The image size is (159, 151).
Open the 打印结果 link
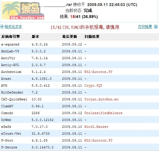click(145, 27)
